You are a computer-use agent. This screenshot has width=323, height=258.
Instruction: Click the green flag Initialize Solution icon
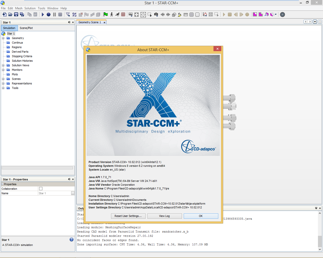tap(106, 15)
